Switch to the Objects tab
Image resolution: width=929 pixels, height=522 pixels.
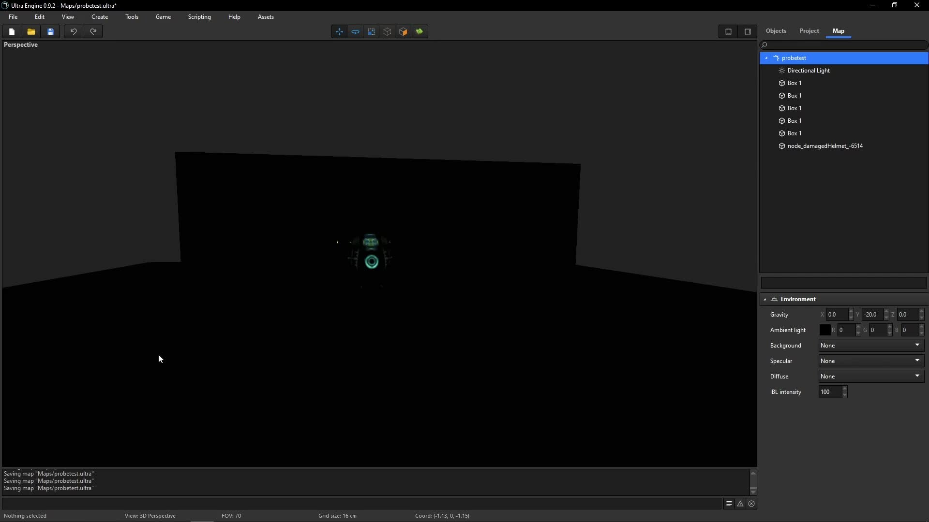776,31
